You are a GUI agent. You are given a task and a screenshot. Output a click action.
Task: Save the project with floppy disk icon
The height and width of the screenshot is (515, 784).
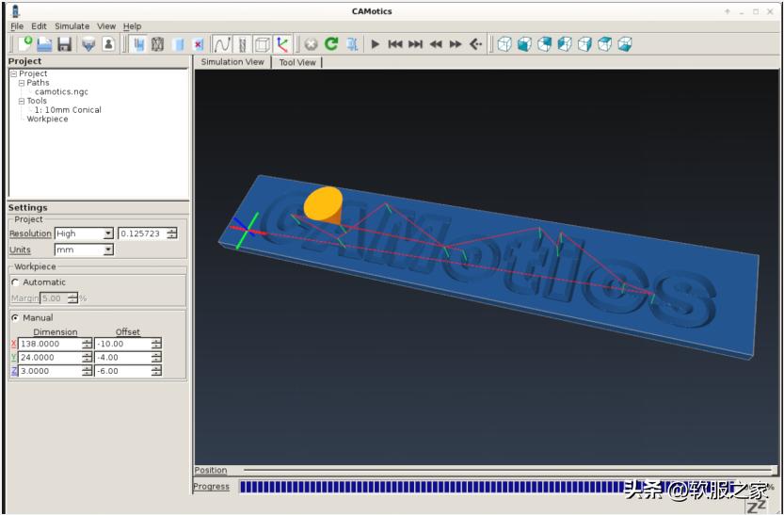click(x=64, y=44)
